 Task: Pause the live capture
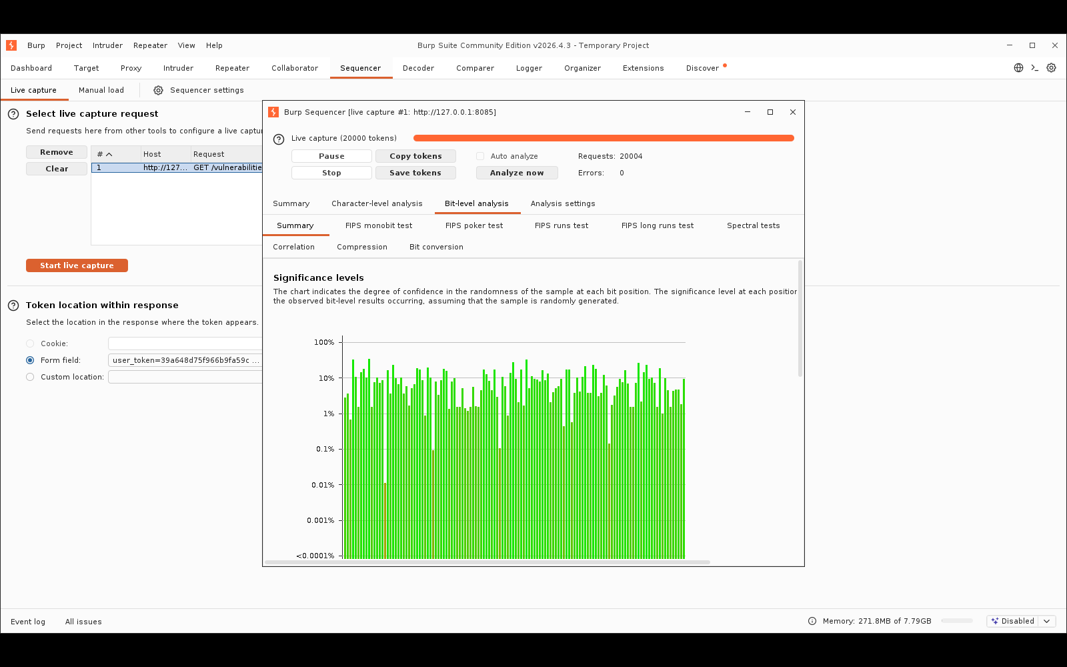(x=331, y=156)
